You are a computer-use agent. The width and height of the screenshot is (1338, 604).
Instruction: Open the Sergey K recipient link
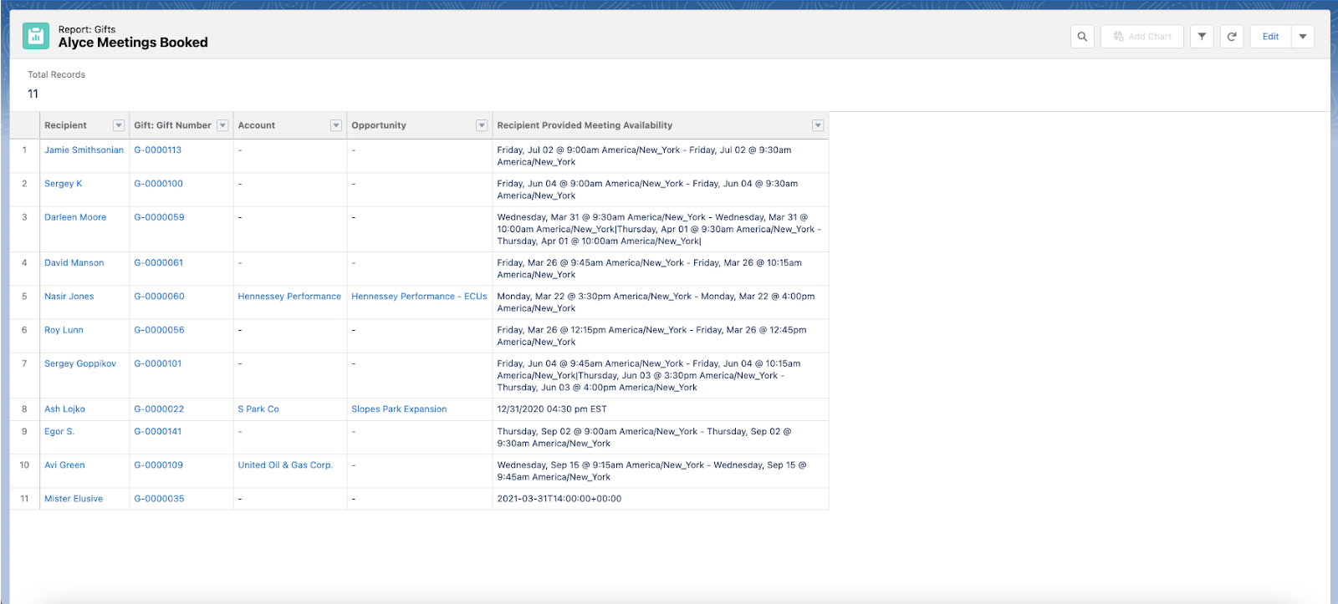[64, 184]
